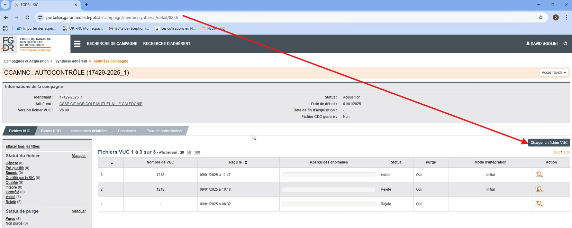
Task: Open the Taux de centralisation tab
Action: coord(164,131)
